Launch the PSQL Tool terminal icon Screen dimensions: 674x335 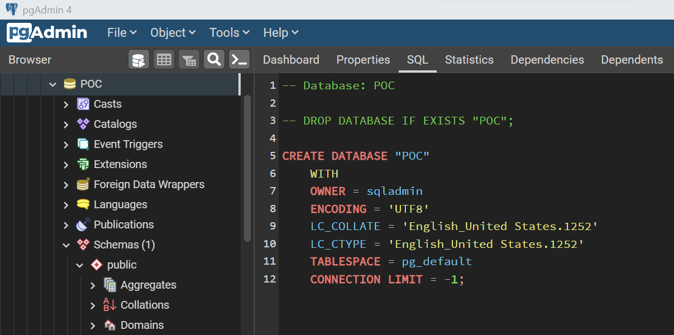point(239,60)
